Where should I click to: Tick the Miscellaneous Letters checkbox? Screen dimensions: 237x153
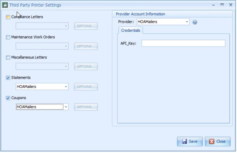(8, 57)
